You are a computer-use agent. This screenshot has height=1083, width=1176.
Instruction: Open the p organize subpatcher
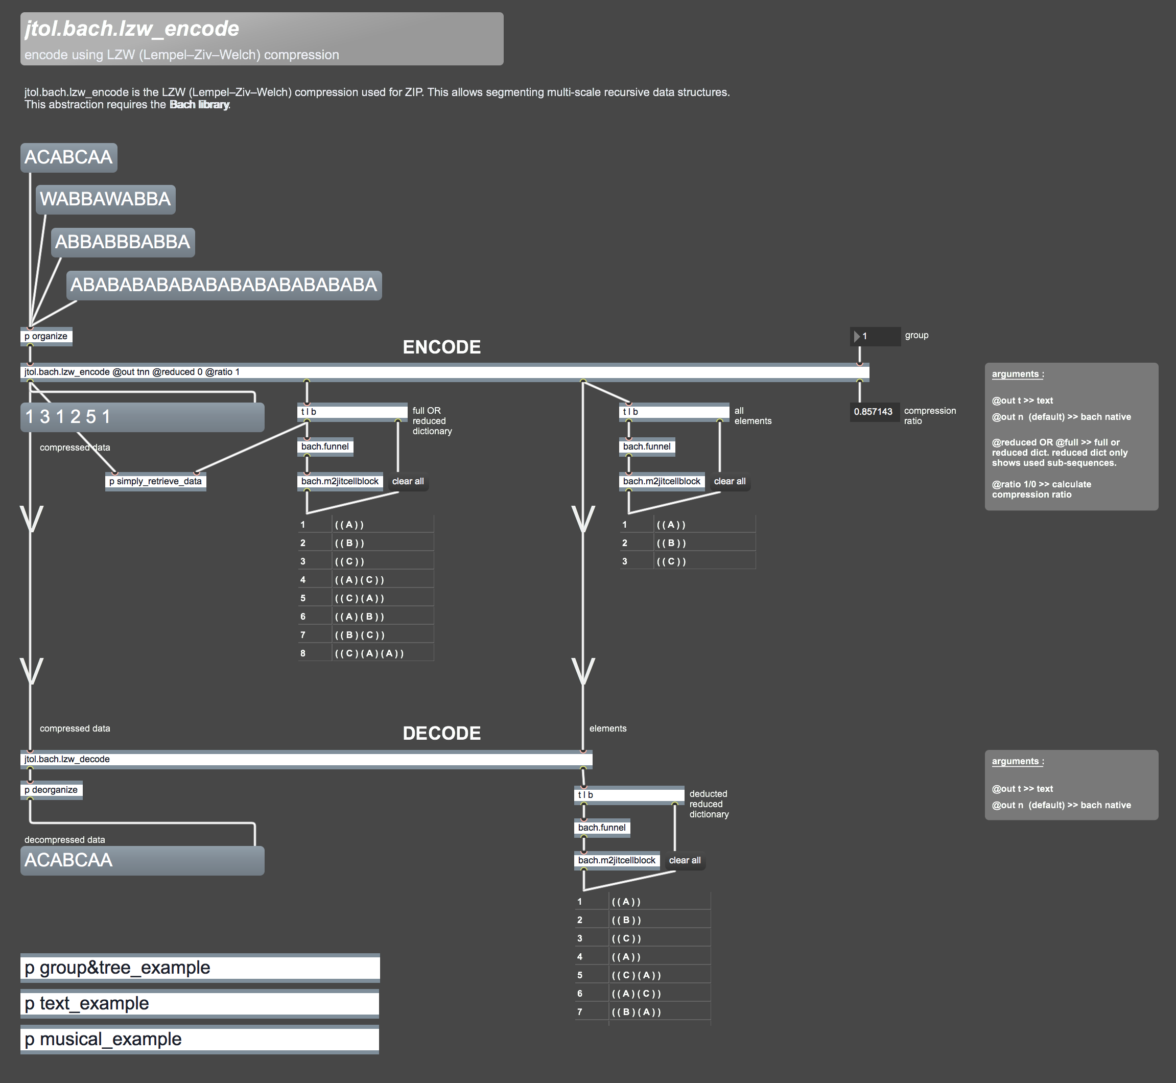[x=46, y=336]
